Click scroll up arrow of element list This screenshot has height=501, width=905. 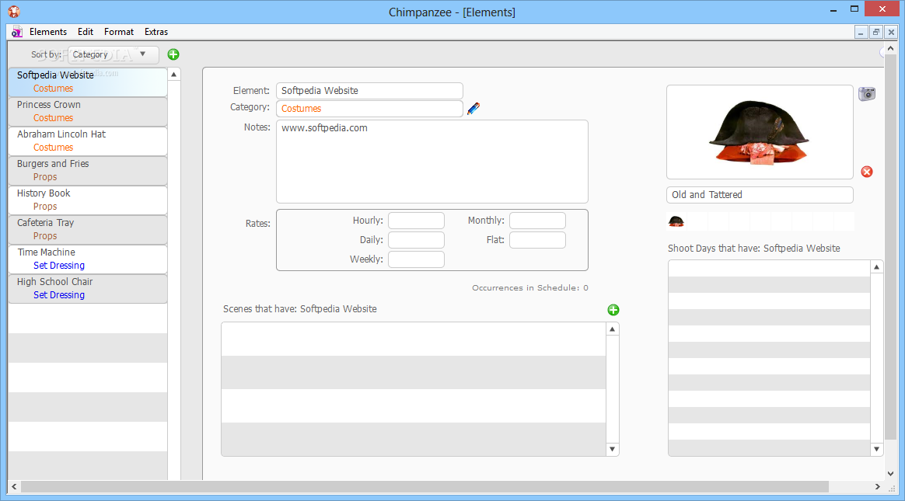[173, 75]
